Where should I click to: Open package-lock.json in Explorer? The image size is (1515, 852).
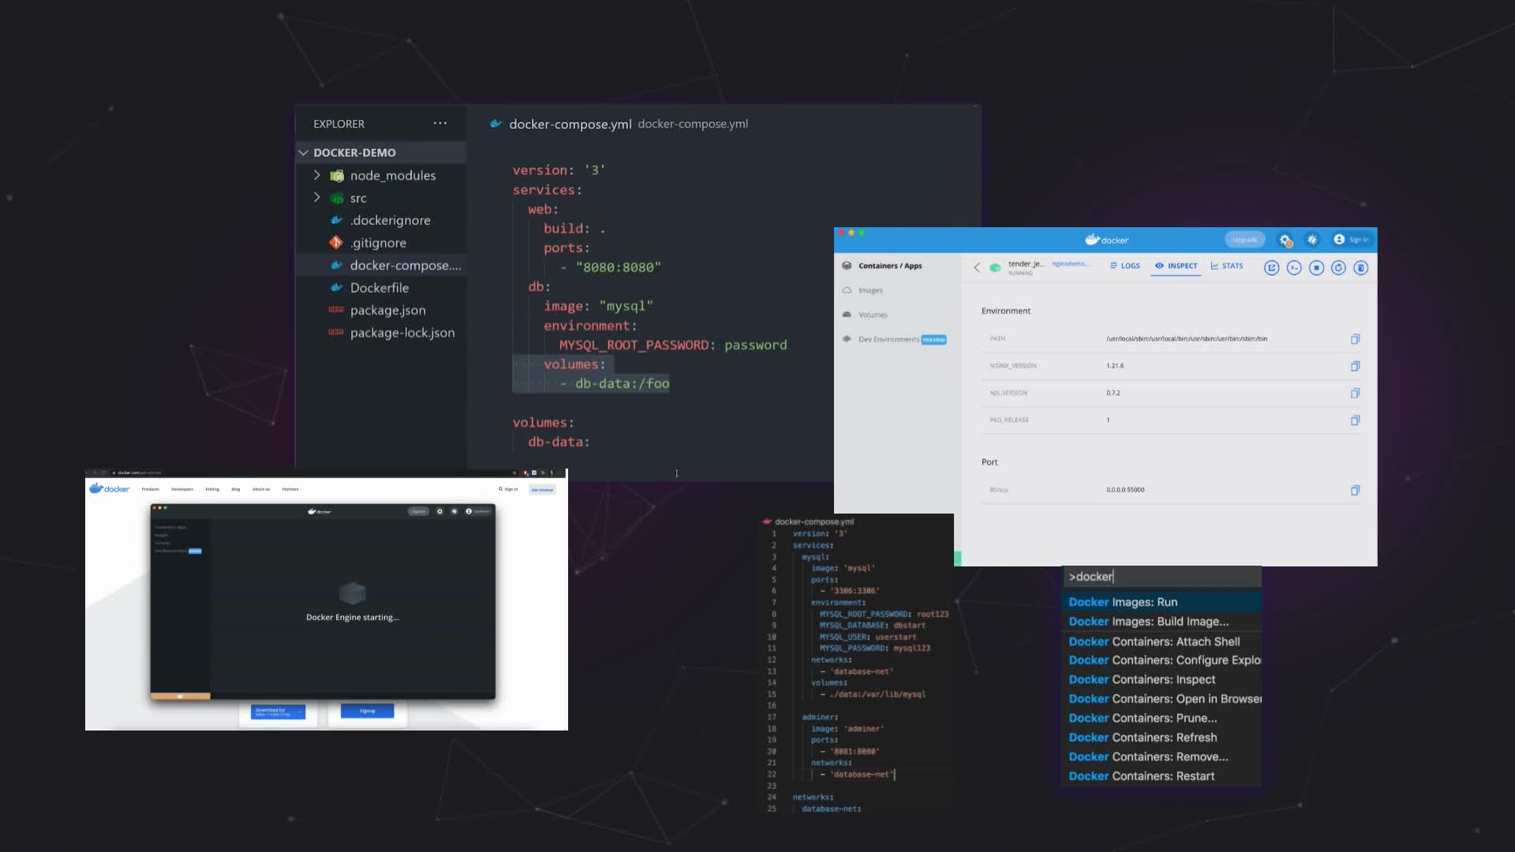tap(402, 333)
